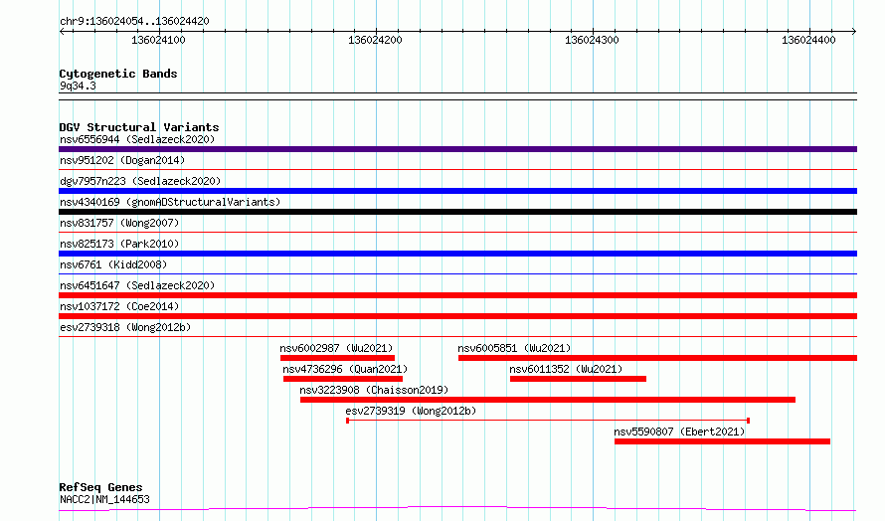
Task: Open the nsv1037172 (Coe2014) red bar
Action: [x=457, y=316]
